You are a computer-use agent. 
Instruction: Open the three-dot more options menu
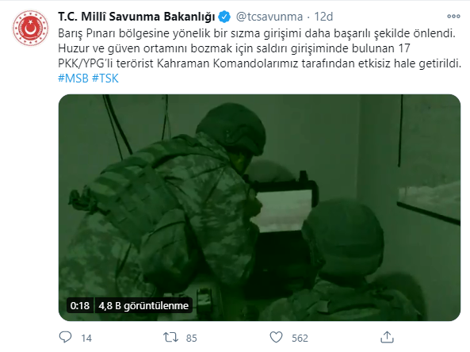point(453,16)
